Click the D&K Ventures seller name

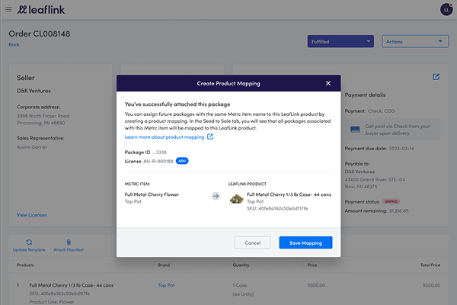coord(34,91)
